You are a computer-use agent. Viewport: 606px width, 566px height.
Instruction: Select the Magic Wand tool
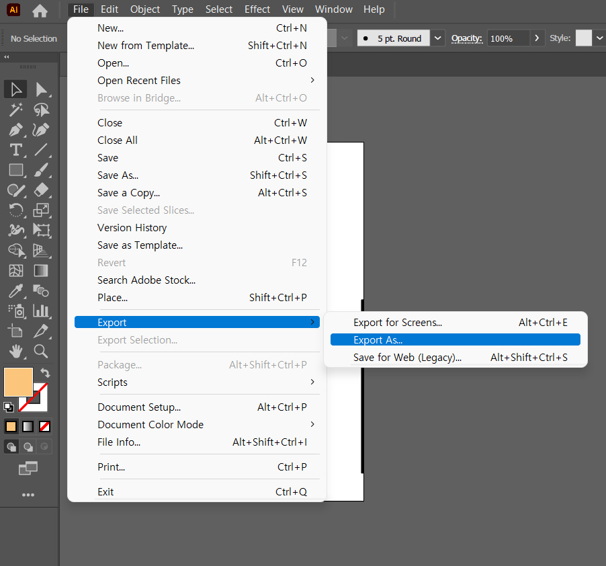[x=15, y=110]
